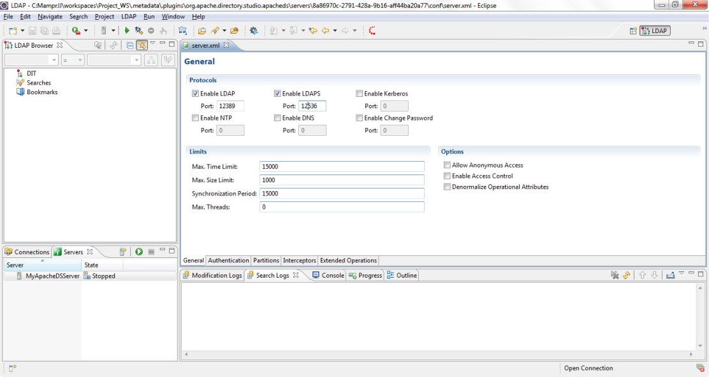
Task: Check Allow Anonymous Access option
Action: click(447, 165)
